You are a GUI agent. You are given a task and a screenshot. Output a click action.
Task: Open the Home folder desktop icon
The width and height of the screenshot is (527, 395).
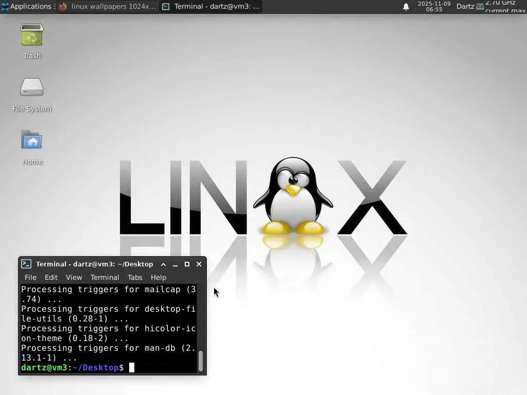coord(32,139)
